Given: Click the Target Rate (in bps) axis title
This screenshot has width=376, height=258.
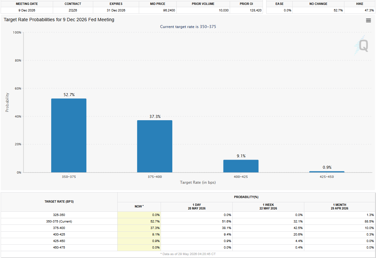Looking at the screenshot, I should click(198, 182).
